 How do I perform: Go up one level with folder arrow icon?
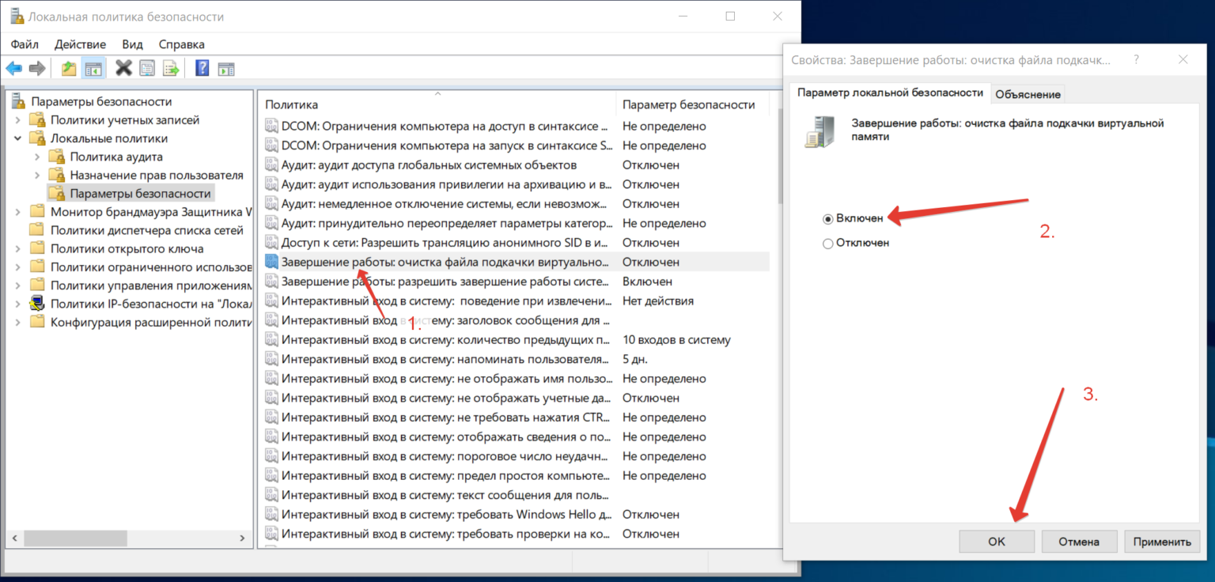click(x=69, y=69)
